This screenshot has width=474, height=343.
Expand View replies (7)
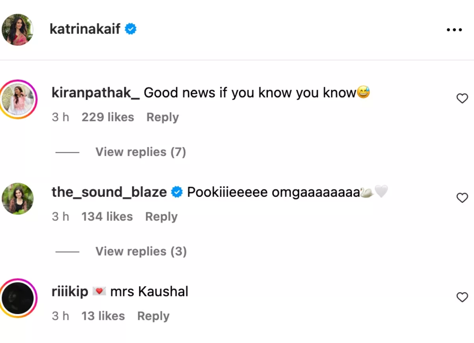coord(141,152)
